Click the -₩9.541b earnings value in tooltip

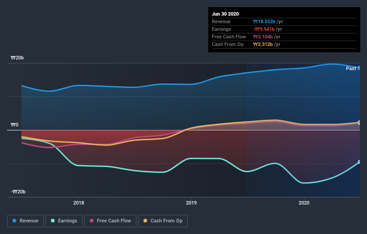click(x=264, y=29)
